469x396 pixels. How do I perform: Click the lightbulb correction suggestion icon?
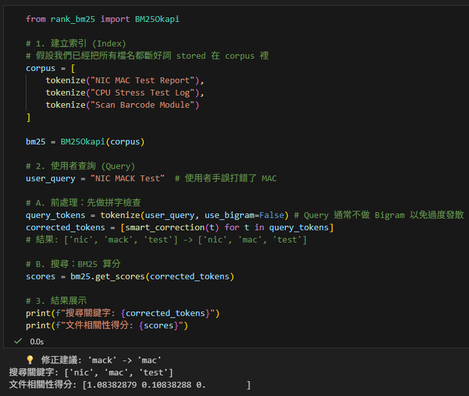[x=30, y=360]
